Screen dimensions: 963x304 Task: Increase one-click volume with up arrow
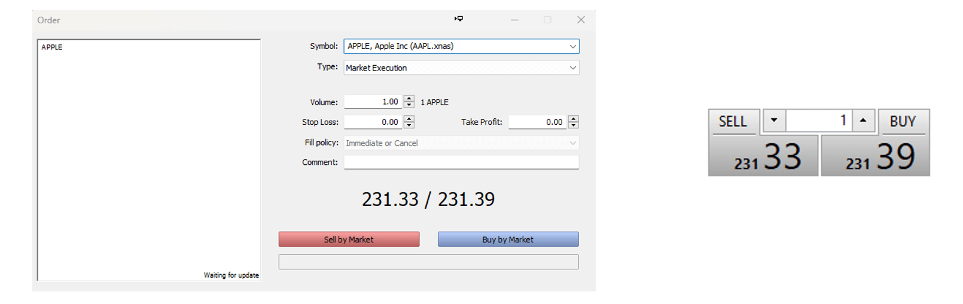pos(863,120)
